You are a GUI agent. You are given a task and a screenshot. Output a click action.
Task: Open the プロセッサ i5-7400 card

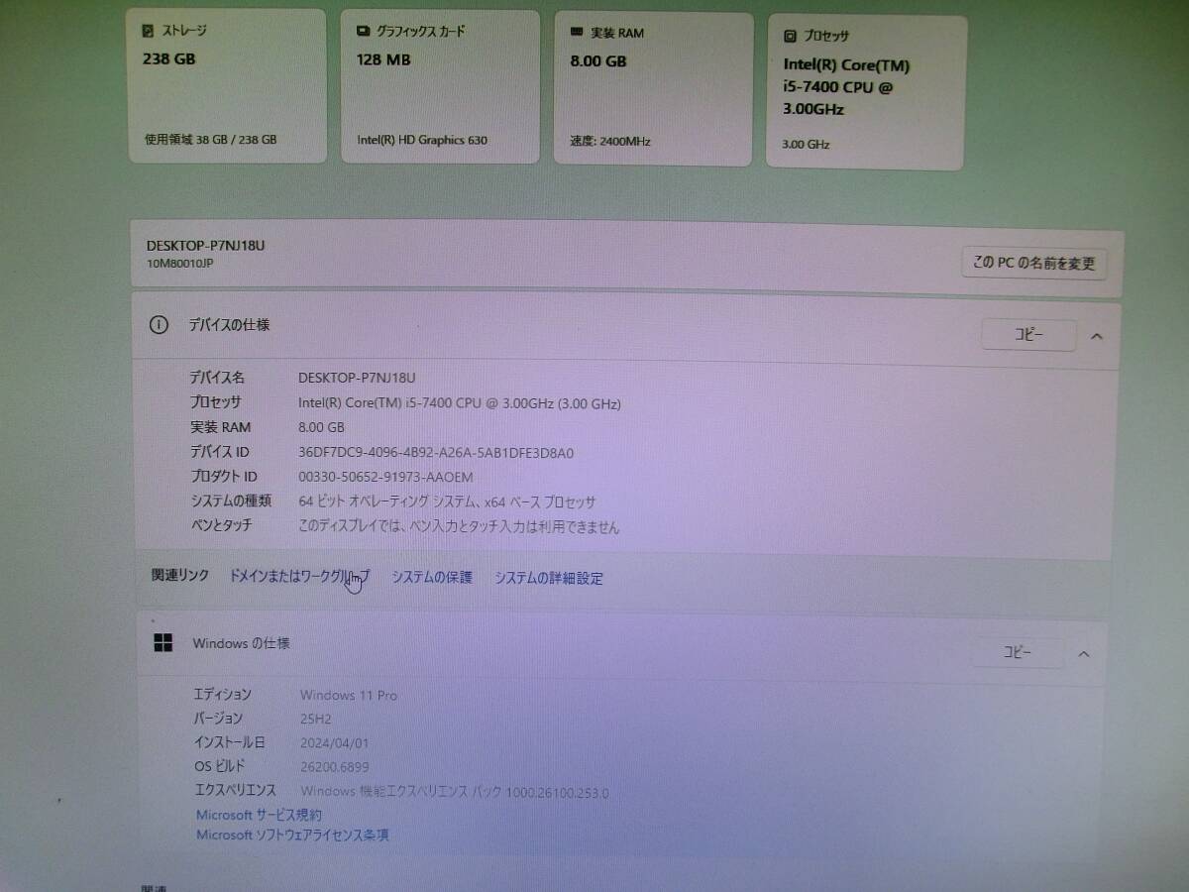866,92
